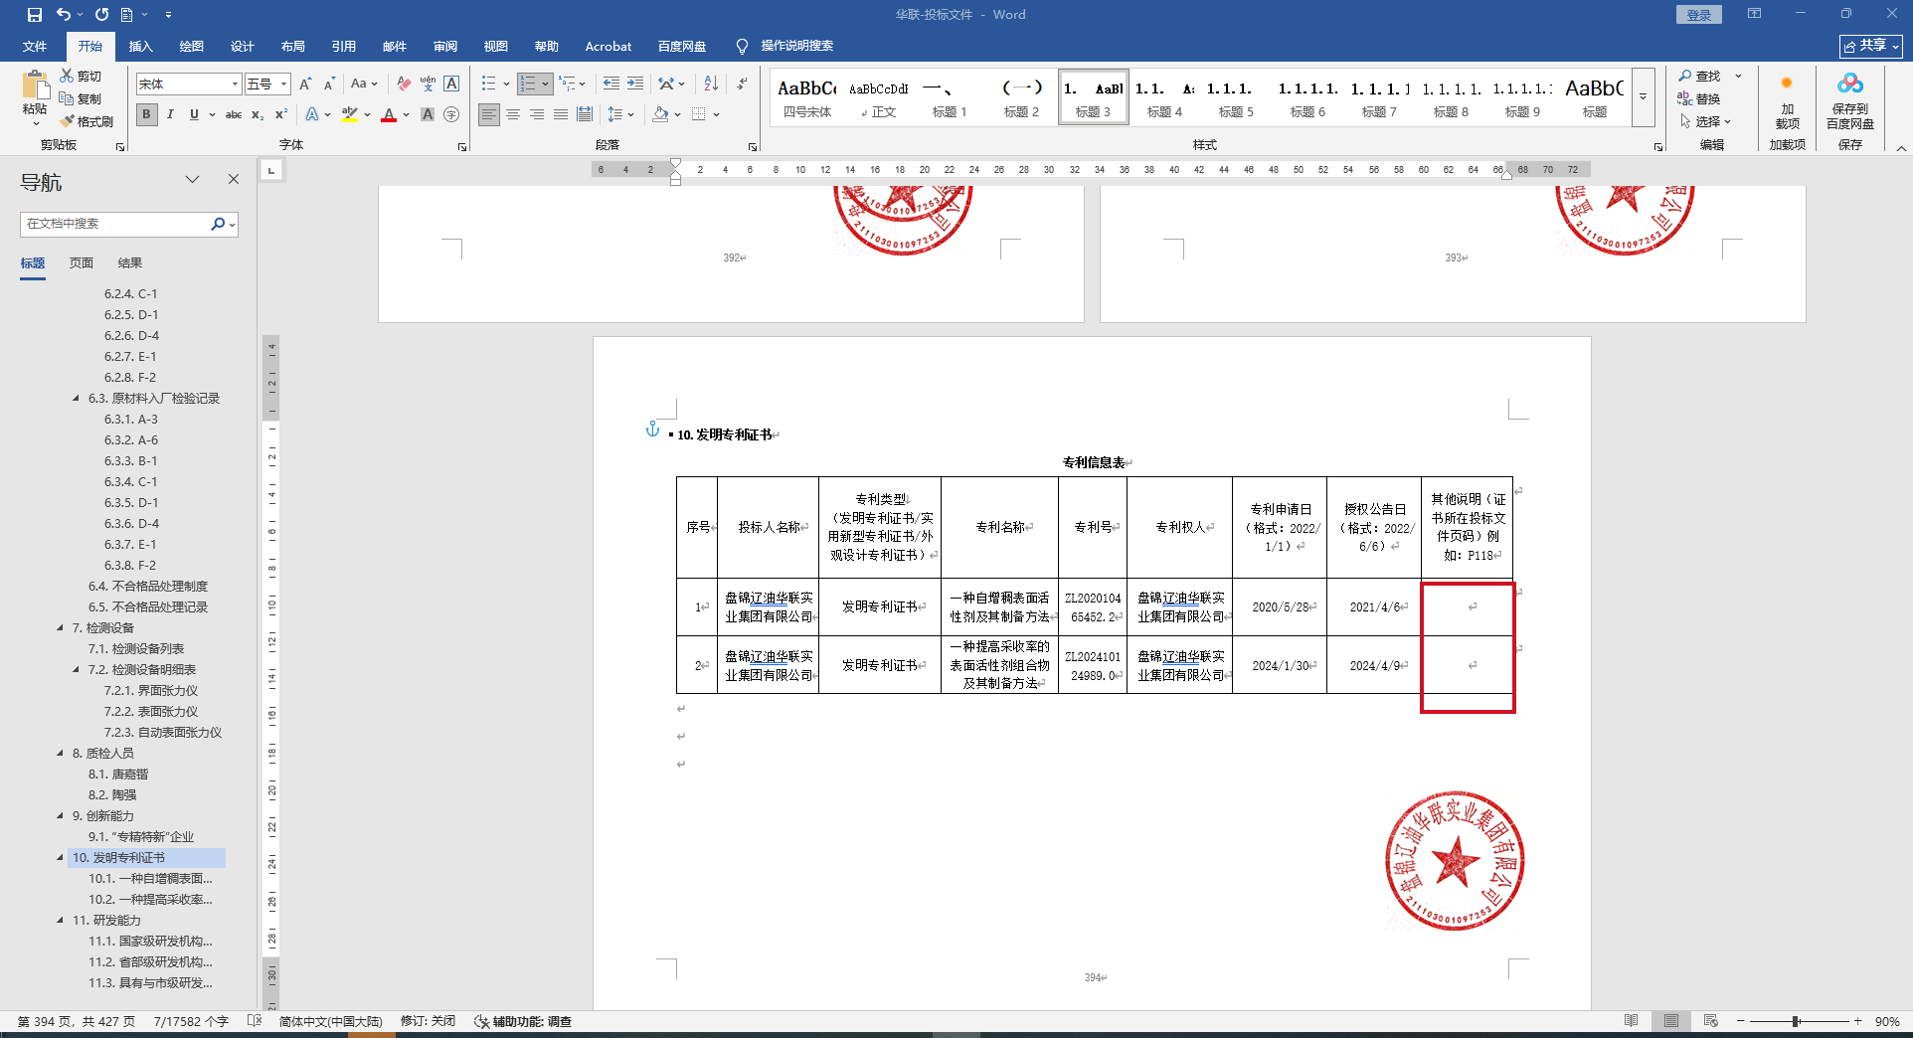Undo the last action
The height and width of the screenshot is (1038, 1913).
pyautogui.click(x=64, y=15)
